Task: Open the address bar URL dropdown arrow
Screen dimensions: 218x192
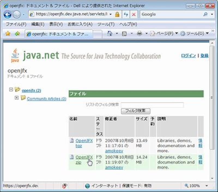Action: pos(111,14)
